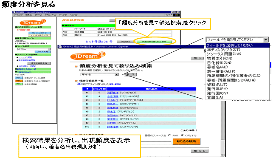This screenshot has height=161, width=276.
Task: Select 著者-所属機関リンク(AU.A) in the field list
Action: [231, 80]
